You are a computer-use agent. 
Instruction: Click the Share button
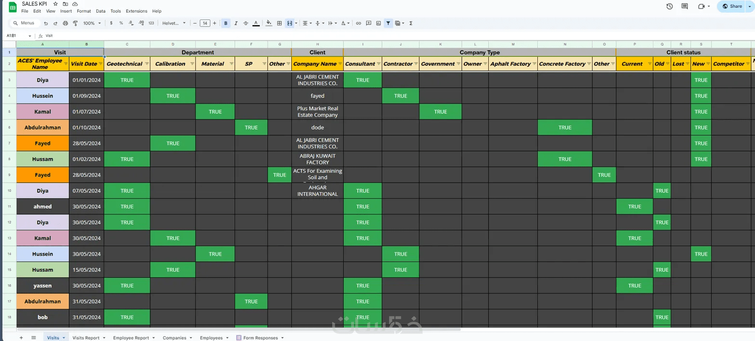(732, 6)
